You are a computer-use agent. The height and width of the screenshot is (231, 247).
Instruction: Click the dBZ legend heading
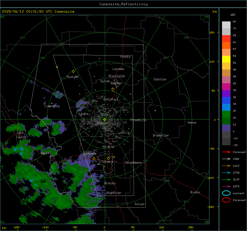(x=233, y=15)
